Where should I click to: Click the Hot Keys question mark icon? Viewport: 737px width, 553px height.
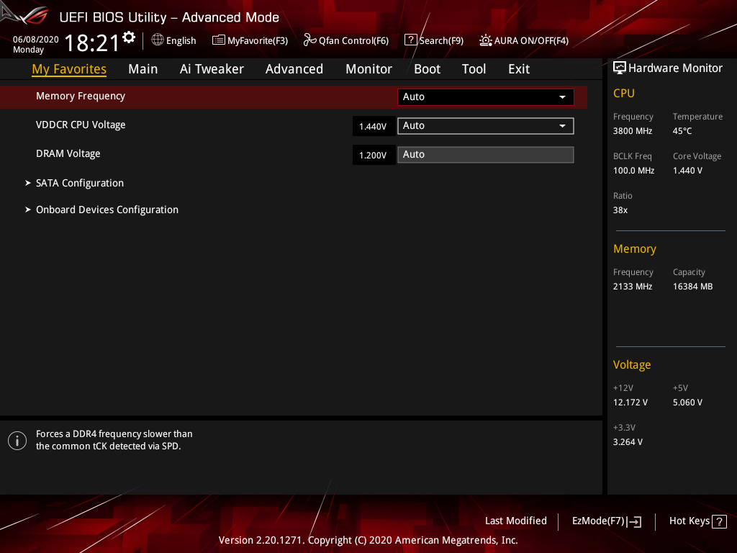click(x=719, y=521)
